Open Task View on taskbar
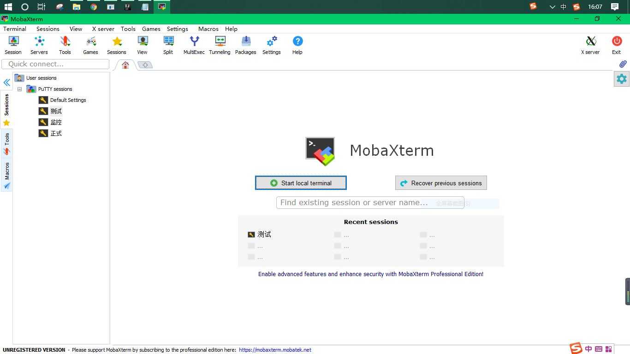This screenshot has width=630, height=354. tap(42, 7)
